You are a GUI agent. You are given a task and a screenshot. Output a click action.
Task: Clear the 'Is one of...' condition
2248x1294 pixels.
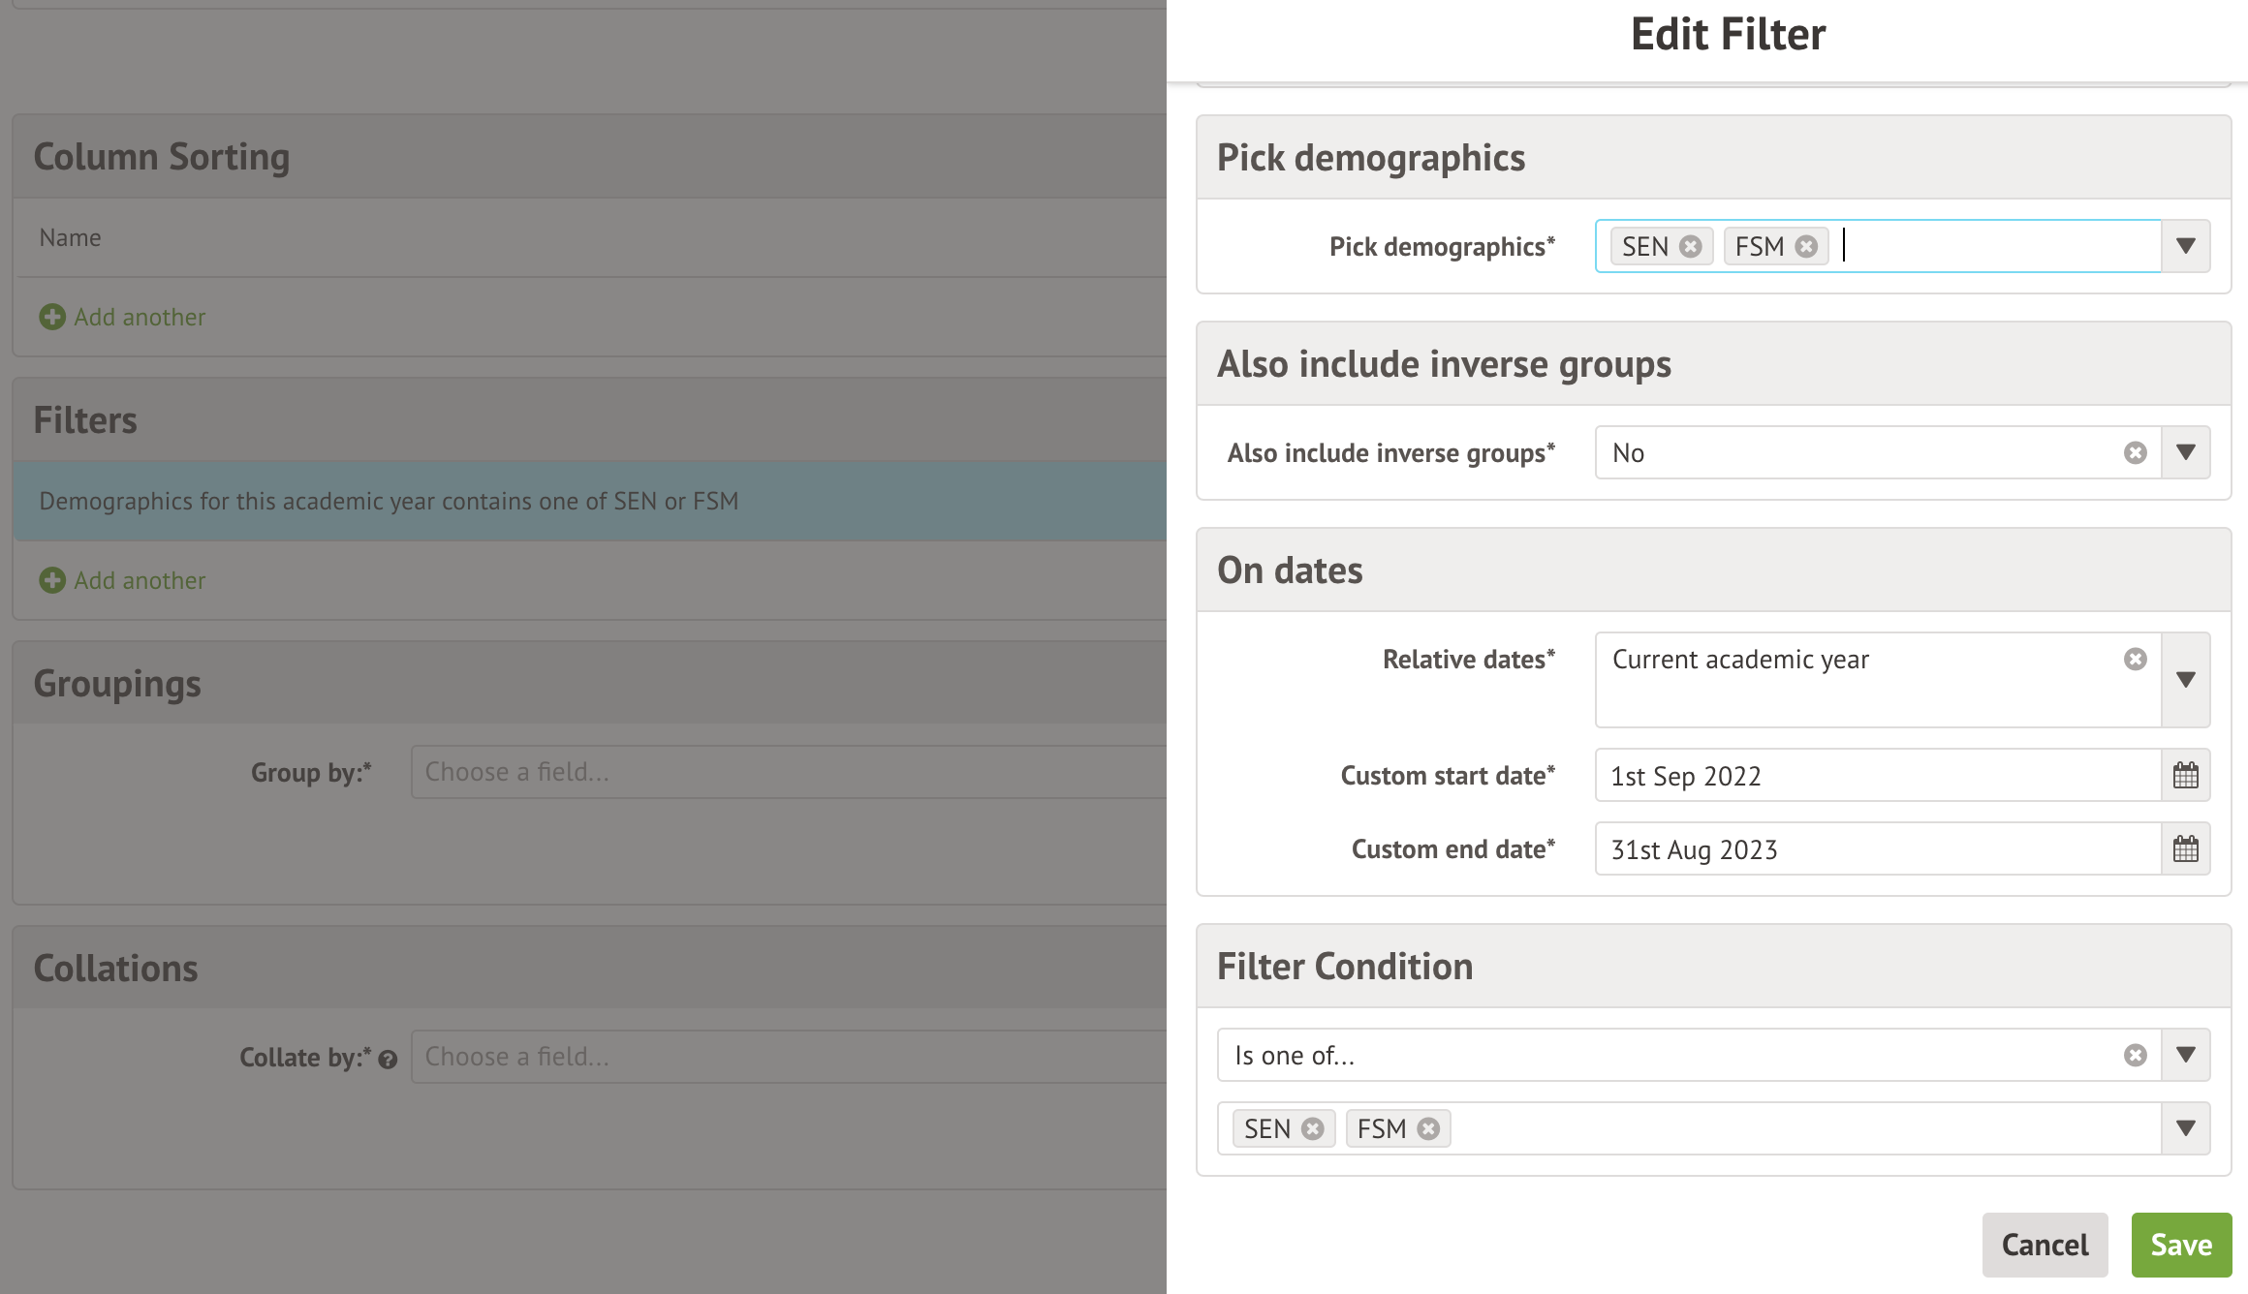pos(2135,1056)
